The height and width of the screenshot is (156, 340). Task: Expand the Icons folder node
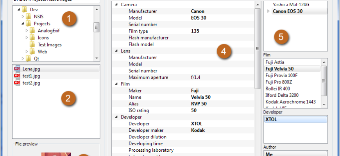point(27,38)
